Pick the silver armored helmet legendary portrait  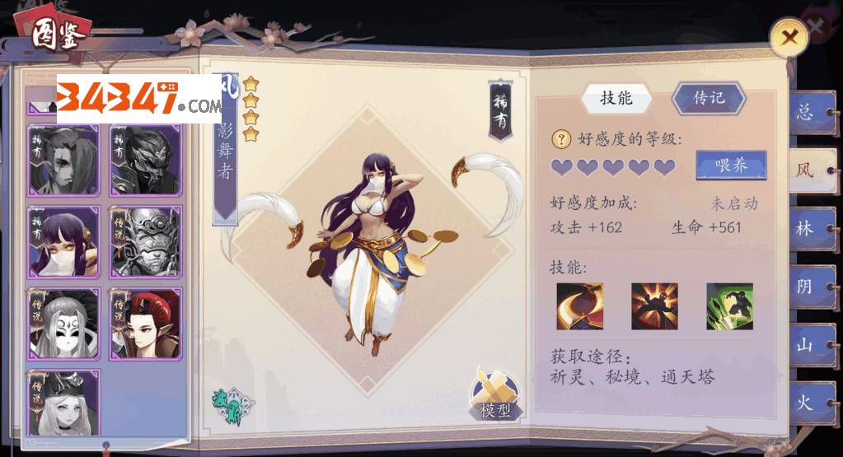point(146,241)
